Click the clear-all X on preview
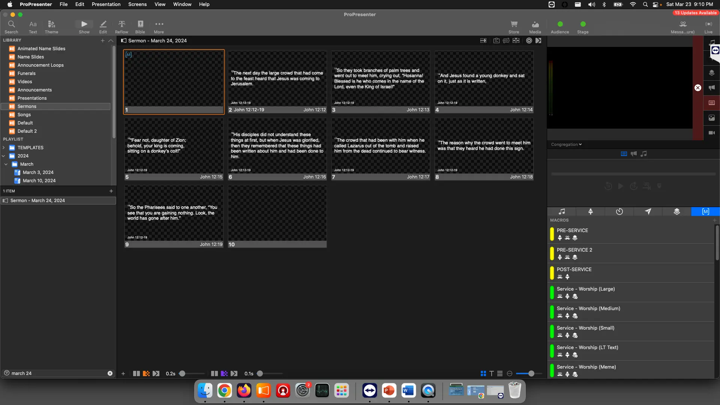This screenshot has height=405, width=720. coord(697,88)
